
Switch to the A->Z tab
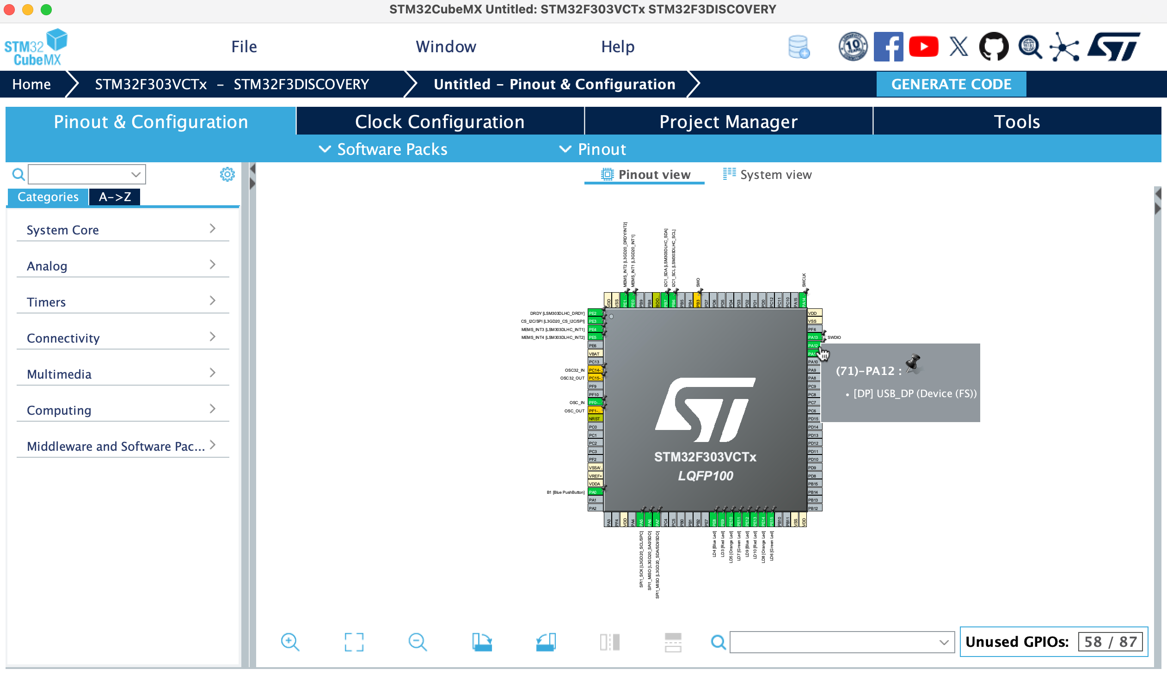click(x=114, y=196)
